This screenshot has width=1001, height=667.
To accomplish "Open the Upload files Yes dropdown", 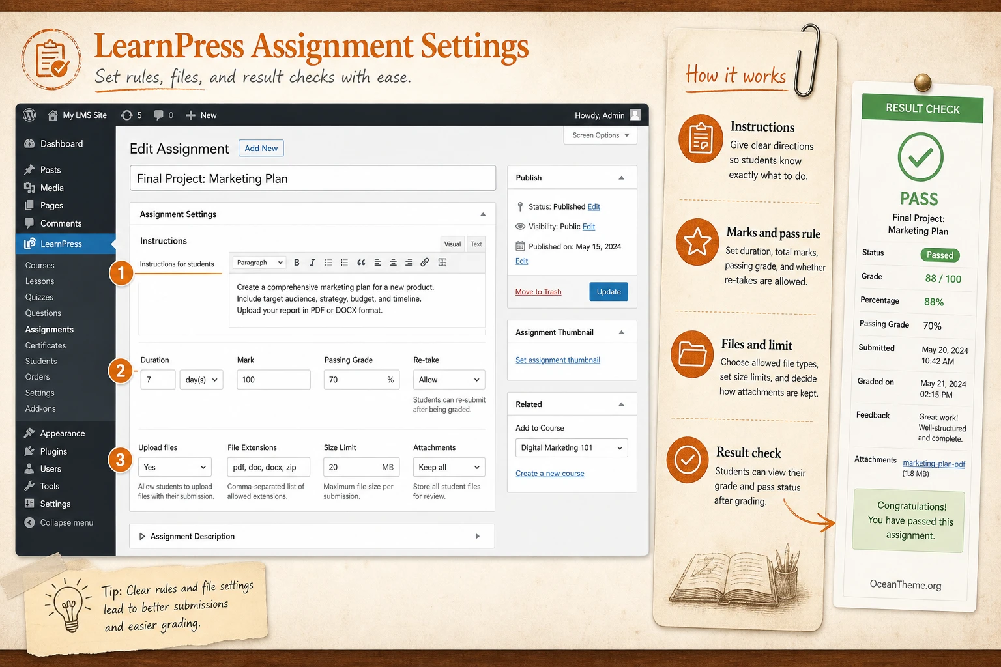I will tap(175, 467).
